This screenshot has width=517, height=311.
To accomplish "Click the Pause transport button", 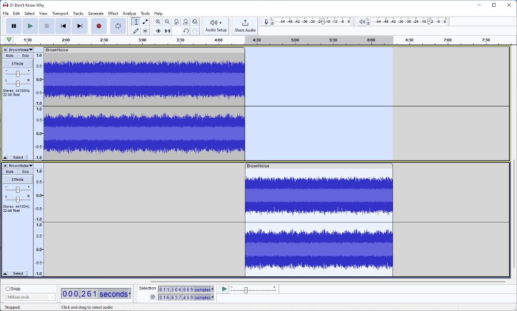I will [x=14, y=26].
